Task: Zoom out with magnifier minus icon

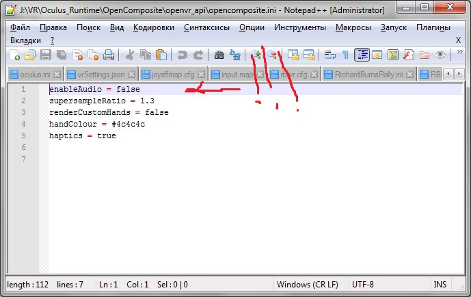Action: [x=272, y=55]
